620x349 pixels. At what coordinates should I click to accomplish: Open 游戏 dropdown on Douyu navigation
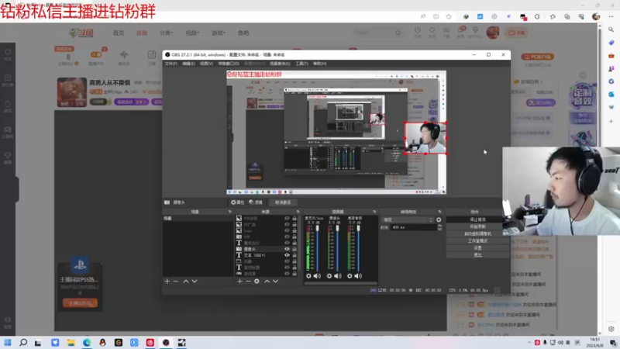[x=219, y=33]
